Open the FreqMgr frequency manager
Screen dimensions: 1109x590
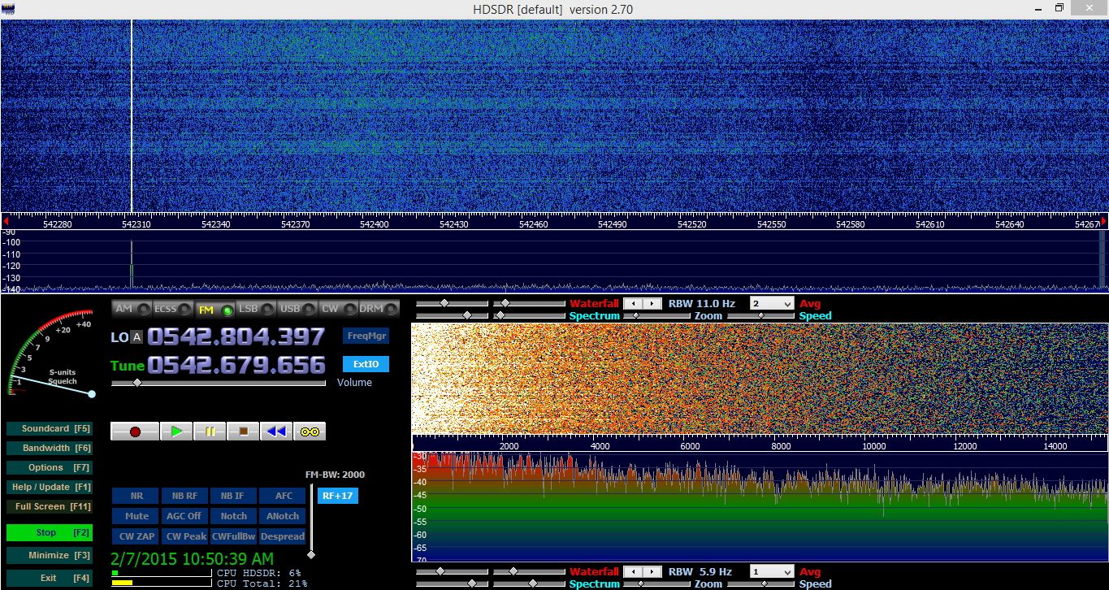coord(366,336)
